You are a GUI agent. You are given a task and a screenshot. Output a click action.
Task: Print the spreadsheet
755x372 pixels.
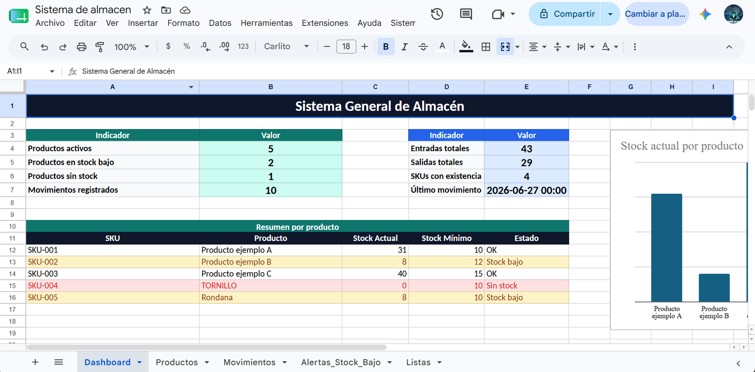pyautogui.click(x=82, y=47)
